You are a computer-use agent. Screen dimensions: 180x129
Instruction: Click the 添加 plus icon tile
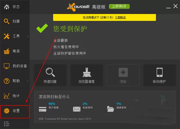point(123,72)
